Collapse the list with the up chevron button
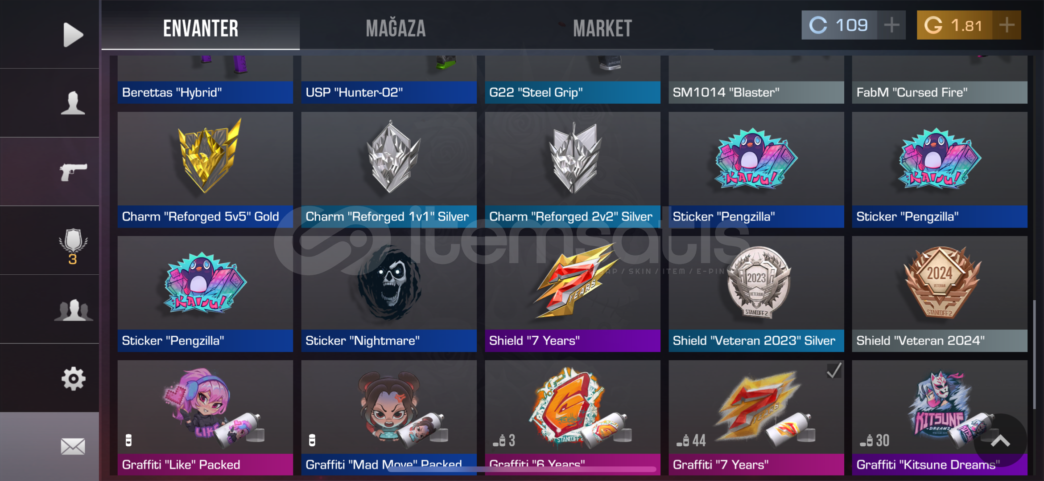The image size is (1044, 481). [1000, 441]
